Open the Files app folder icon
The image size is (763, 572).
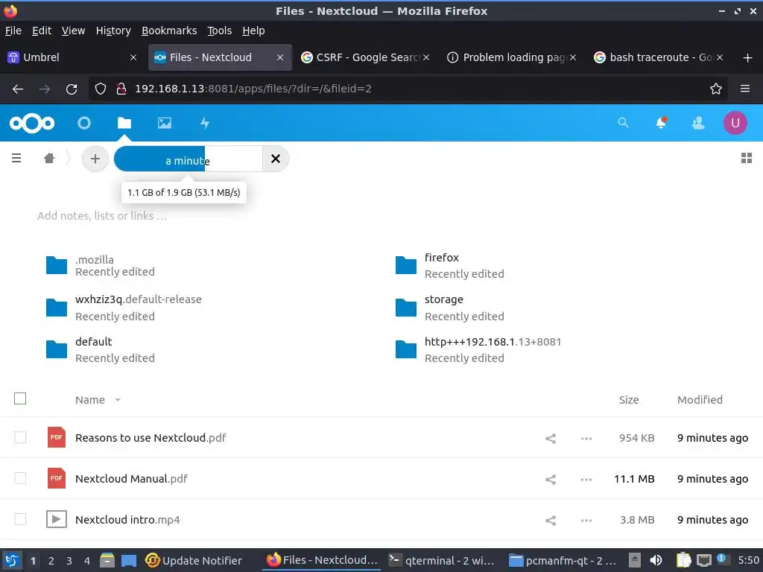click(x=124, y=123)
